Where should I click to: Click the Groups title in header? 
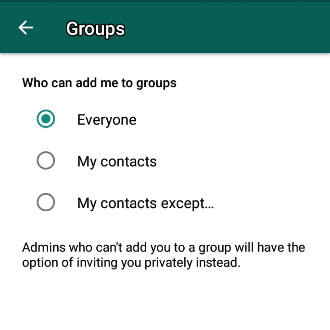tap(95, 29)
